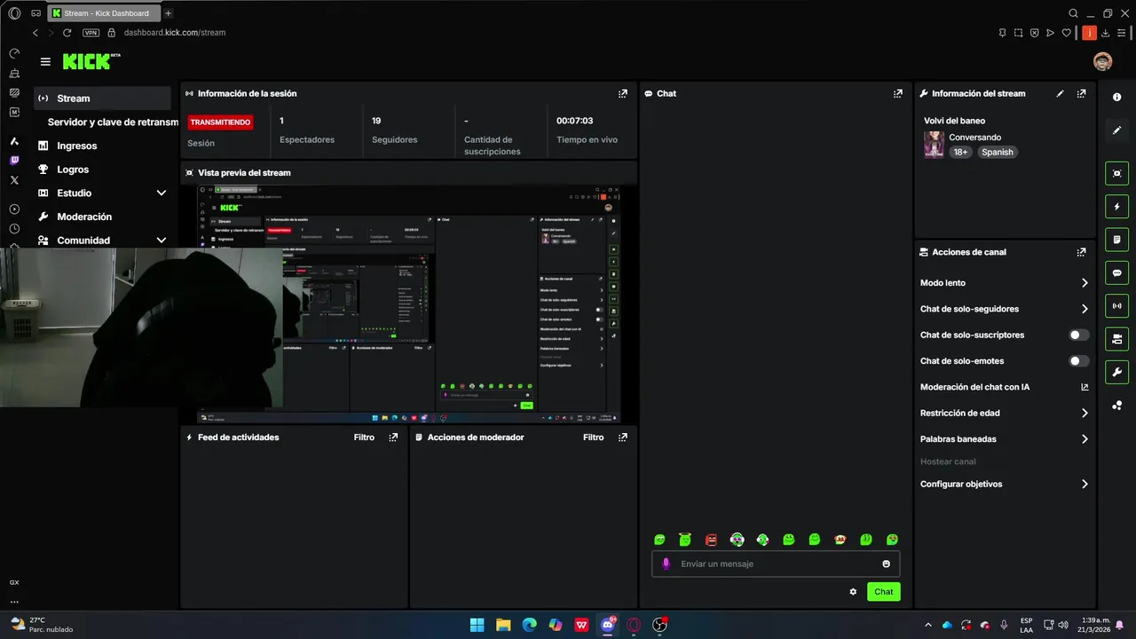Image resolution: width=1136 pixels, height=639 pixels.
Task: Toggle the document widget in right sidebar
Action: pyautogui.click(x=1116, y=240)
